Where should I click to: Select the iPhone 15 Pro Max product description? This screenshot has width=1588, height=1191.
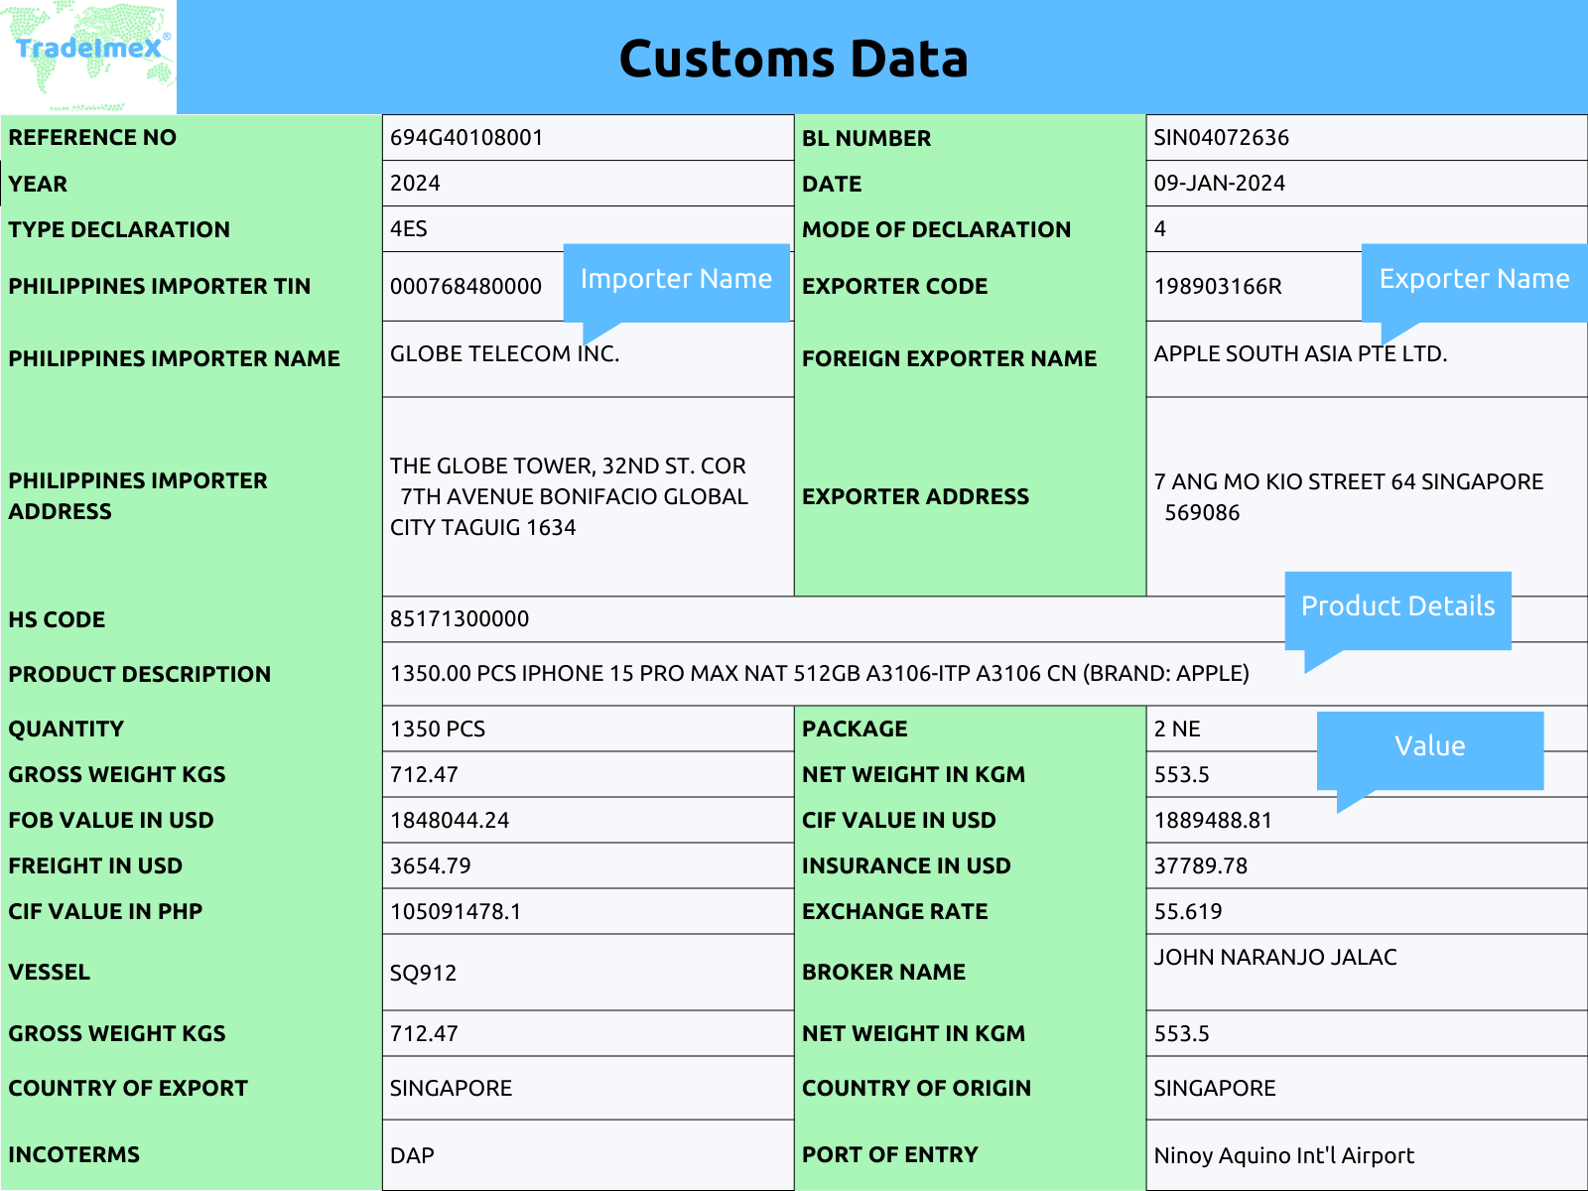point(819,673)
